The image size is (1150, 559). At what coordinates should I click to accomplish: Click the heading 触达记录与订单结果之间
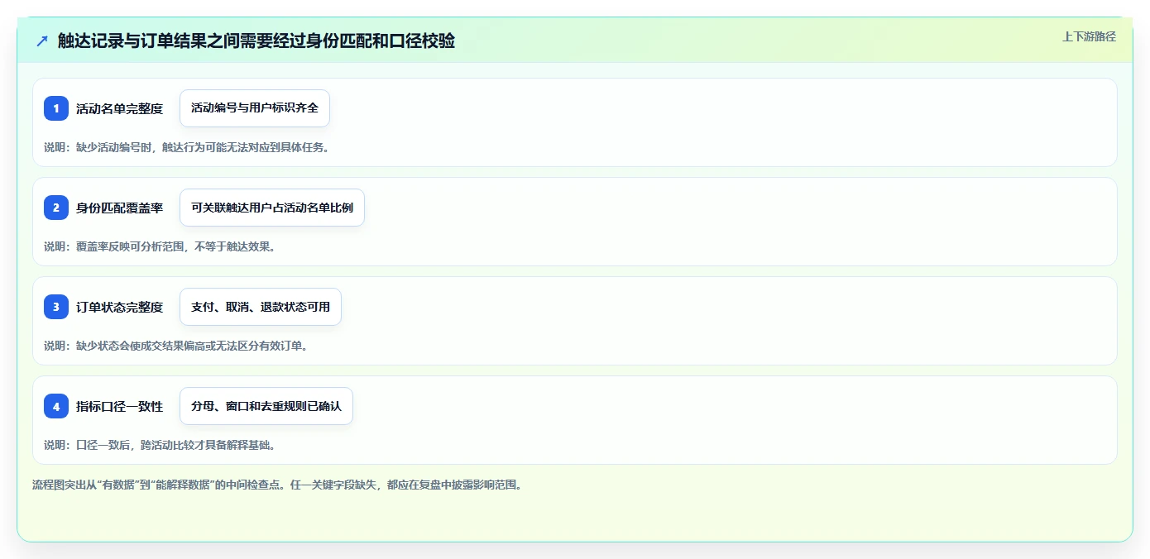tap(256, 41)
